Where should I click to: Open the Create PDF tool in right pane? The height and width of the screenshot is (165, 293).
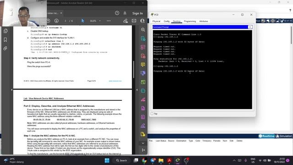pyautogui.click(x=143, y=56)
